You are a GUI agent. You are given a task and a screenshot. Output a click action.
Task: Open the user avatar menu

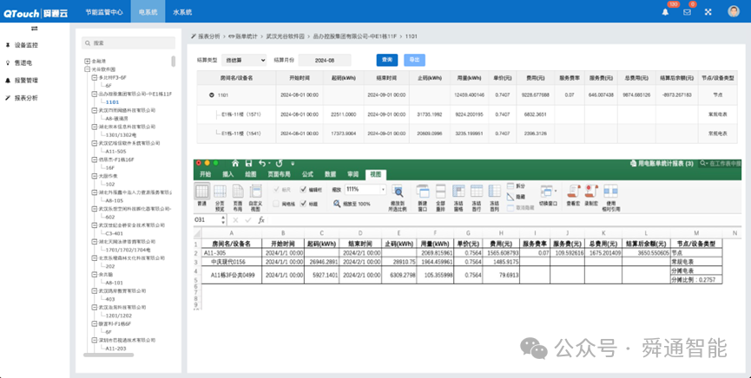point(734,11)
